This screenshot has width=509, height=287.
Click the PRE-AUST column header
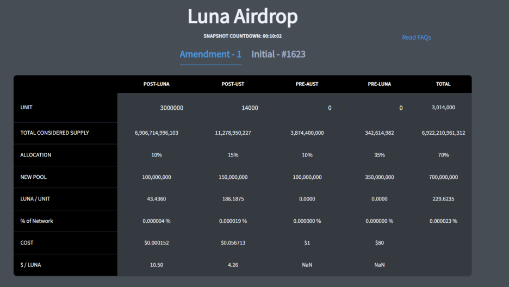[x=307, y=84]
